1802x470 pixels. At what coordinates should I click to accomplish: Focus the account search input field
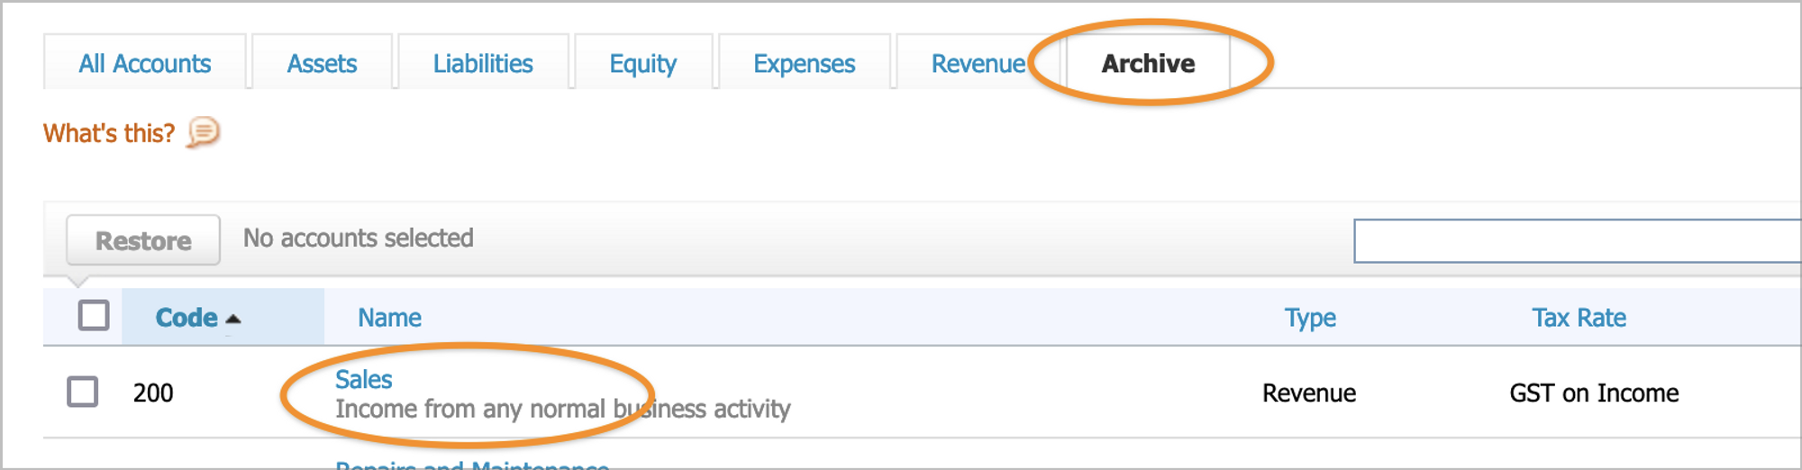(1577, 240)
